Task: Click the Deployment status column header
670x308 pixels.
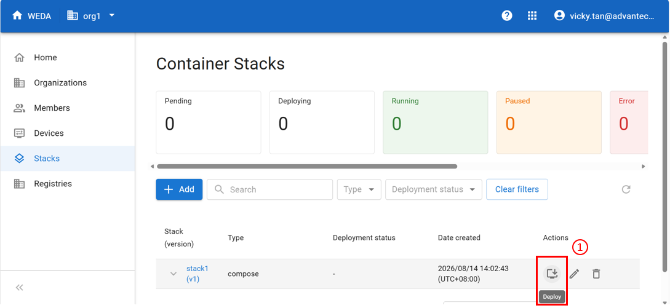Action: point(364,237)
